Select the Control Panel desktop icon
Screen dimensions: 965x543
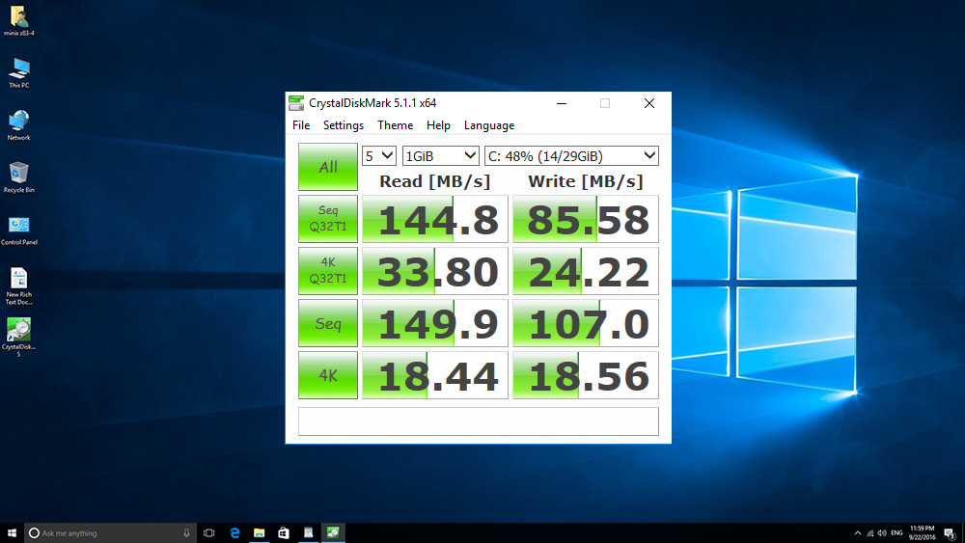point(18,227)
